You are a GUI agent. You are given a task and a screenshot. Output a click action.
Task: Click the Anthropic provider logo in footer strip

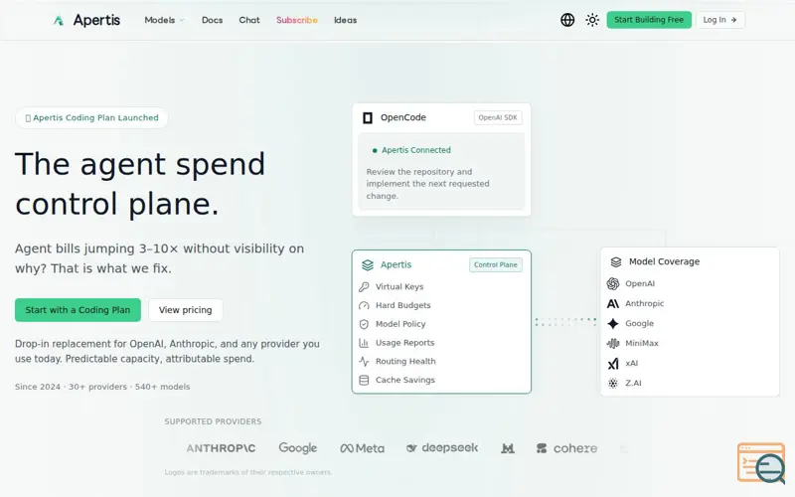point(221,448)
